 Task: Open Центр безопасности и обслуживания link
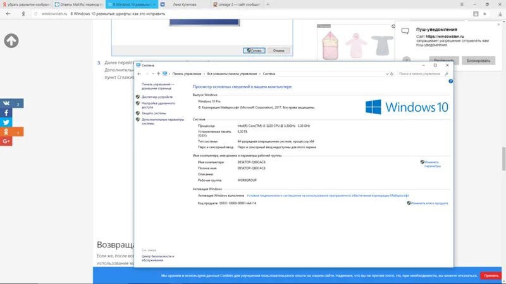(x=157, y=258)
